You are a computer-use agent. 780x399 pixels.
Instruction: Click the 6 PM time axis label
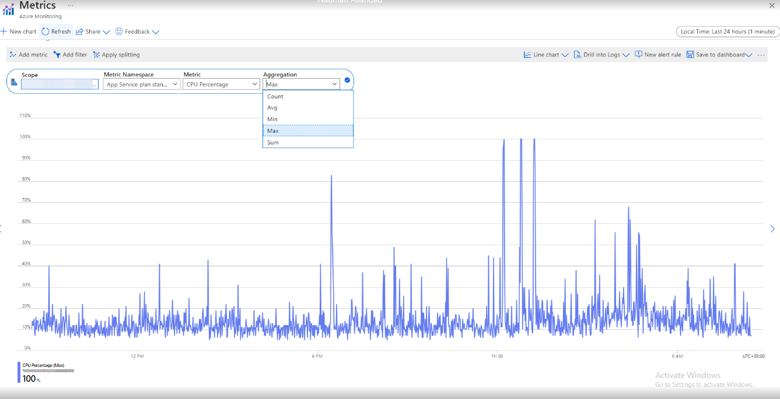(x=317, y=356)
